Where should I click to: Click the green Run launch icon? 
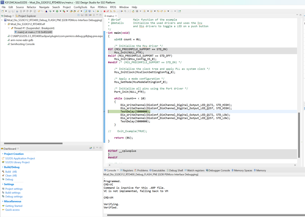pyautogui.click(x=57, y=11)
